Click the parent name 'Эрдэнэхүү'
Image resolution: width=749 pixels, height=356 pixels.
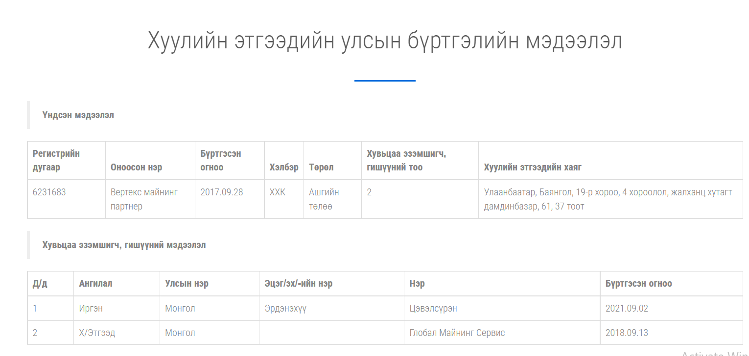285,309
